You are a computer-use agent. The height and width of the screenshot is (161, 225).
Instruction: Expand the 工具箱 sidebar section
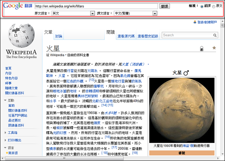5,133
